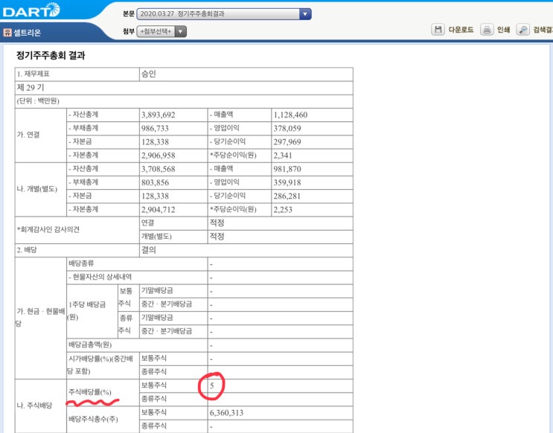Select the +첨부선택+ field text

point(156,32)
